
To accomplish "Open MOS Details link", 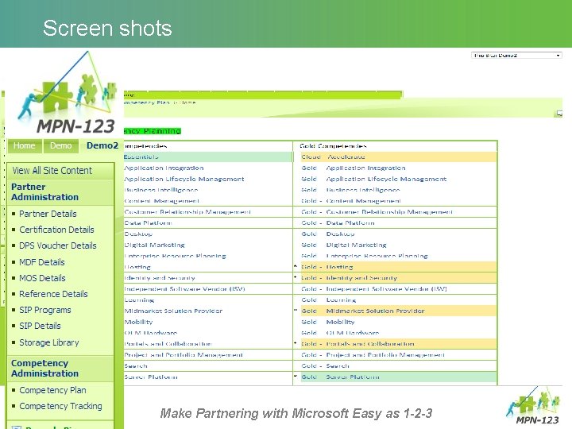I will pos(42,278).
